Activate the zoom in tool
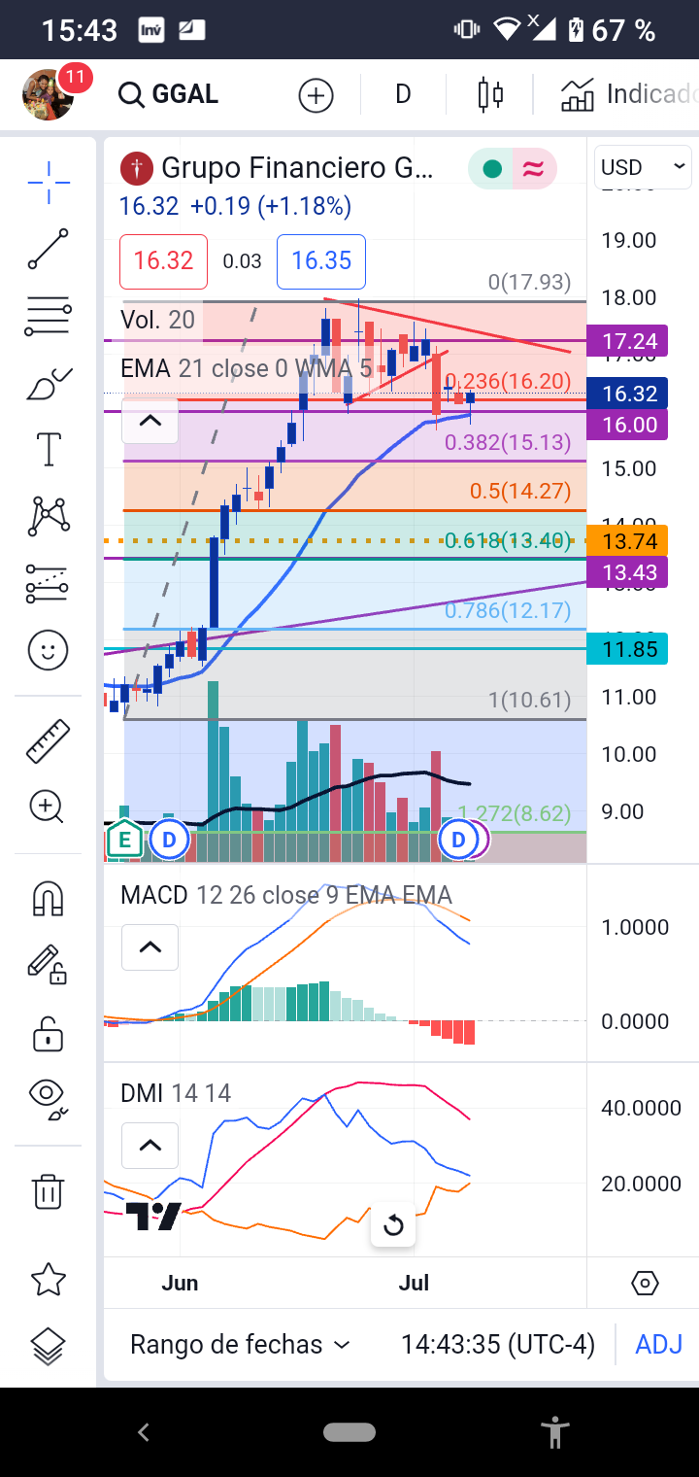This screenshot has height=1477, width=699. click(x=49, y=807)
